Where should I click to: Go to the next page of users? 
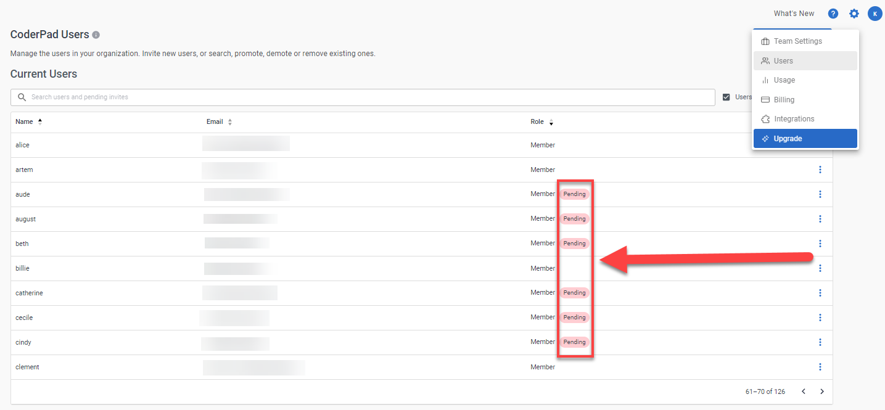[821, 392]
